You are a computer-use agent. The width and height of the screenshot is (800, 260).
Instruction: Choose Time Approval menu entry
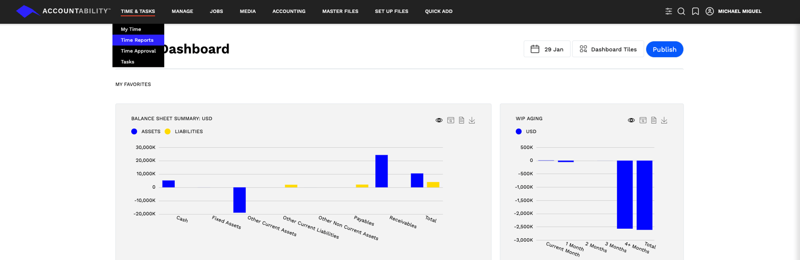click(138, 51)
